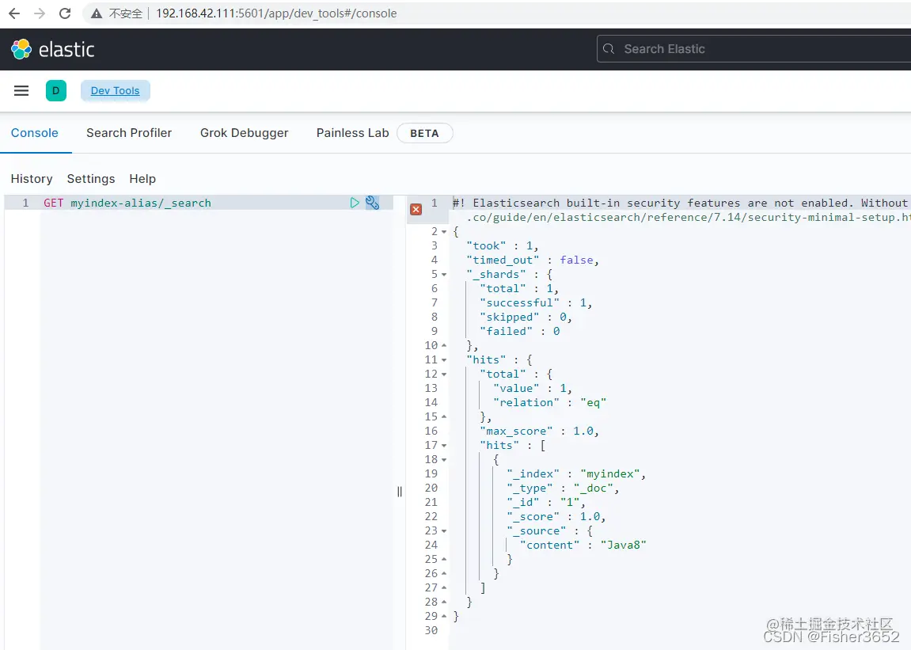Click the browser forward arrow
The height and width of the screenshot is (650, 911).
[40, 13]
